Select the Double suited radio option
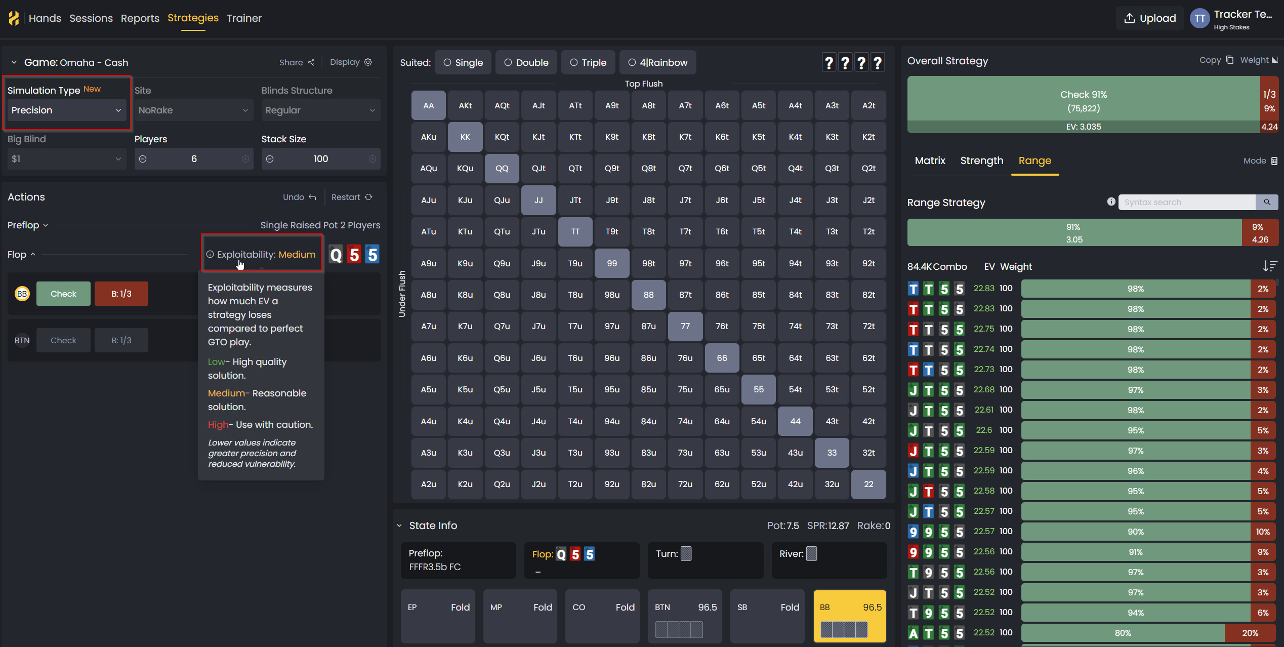The width and height of the screenshot is (1284, 647). (526, 62)
